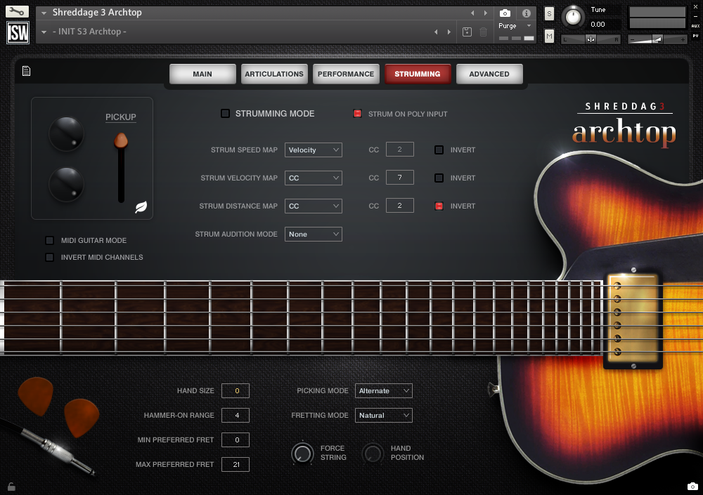Image resolution: width=703 pixels, height=495 pixels.
Task: Click the Purge button
Action: [x=507, y=25]
